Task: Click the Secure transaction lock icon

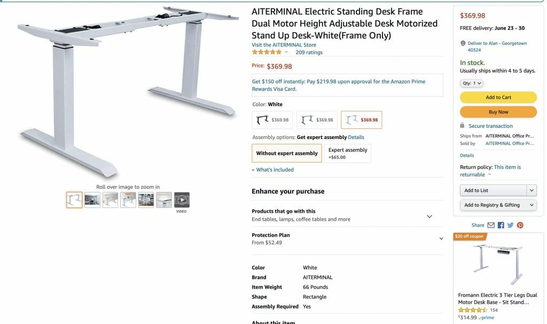Action: pyautogui.click(x=462, y=125)
